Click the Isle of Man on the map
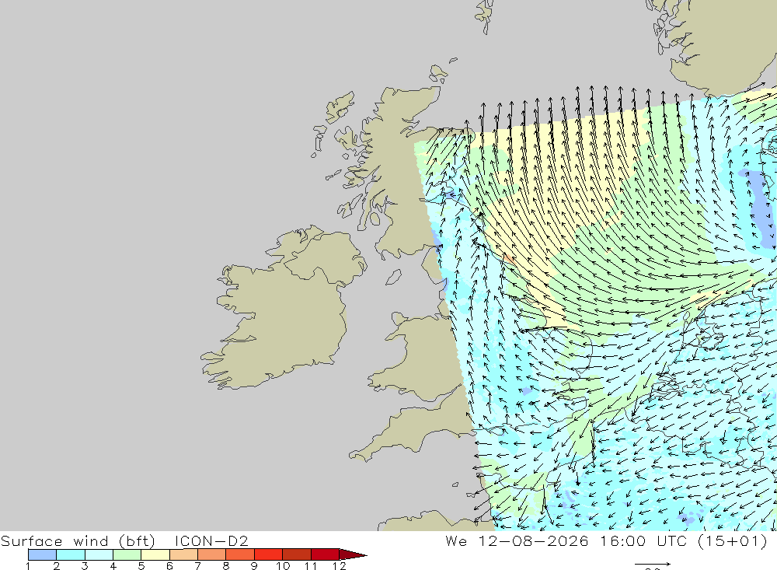The image size is (777, 570). 393,277
